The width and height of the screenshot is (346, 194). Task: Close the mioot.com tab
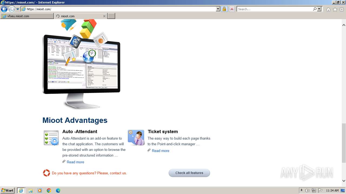(104, 16)
